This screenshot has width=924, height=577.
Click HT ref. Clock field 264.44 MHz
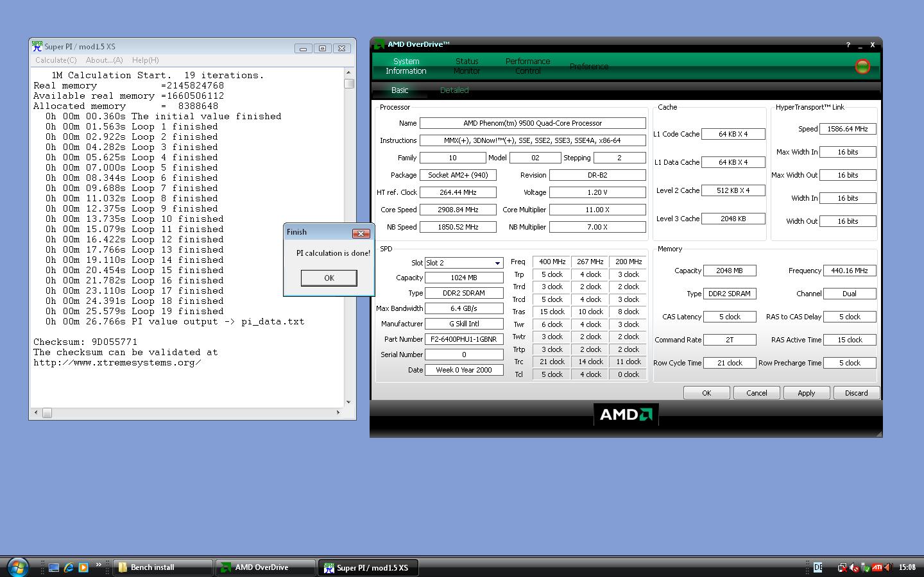coord(458,192)
